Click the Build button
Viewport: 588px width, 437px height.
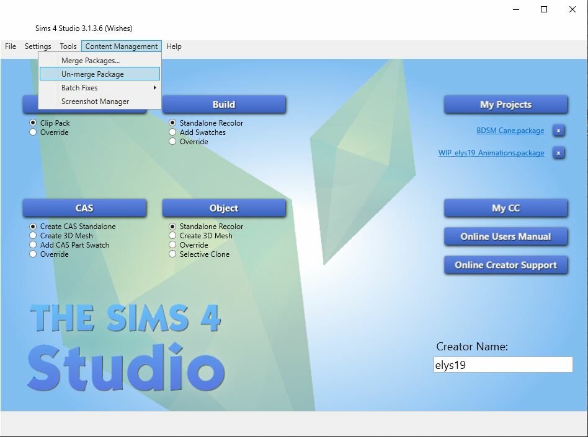coord(224,105)
